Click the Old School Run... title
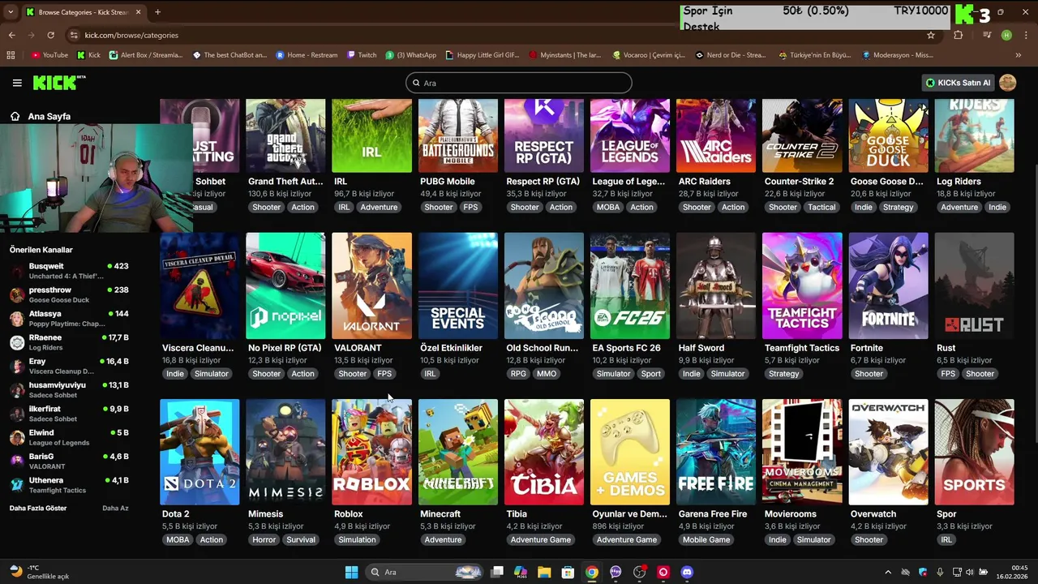 [543, 348]
